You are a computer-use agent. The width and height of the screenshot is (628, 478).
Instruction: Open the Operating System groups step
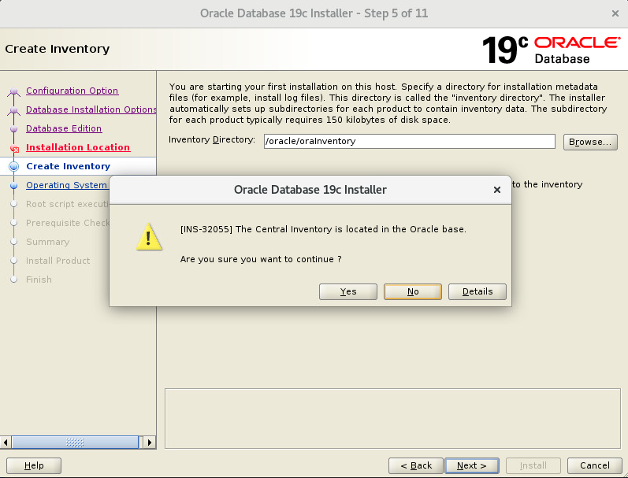pos(67,185)
